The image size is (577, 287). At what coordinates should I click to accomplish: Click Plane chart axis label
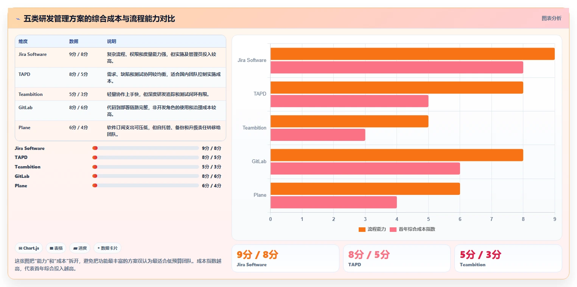tap(260, 195)
